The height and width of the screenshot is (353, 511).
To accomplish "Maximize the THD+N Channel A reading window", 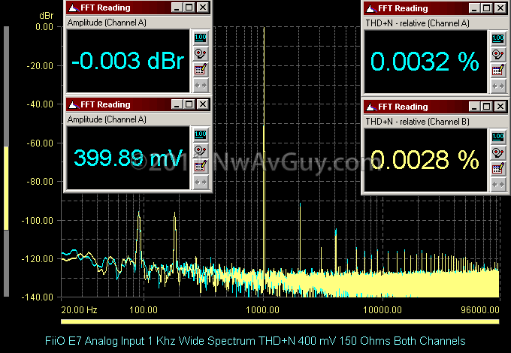I will coord(486,8).
